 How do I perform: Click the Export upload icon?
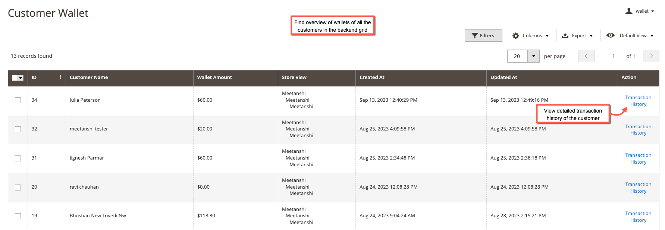tap(565, 36)
